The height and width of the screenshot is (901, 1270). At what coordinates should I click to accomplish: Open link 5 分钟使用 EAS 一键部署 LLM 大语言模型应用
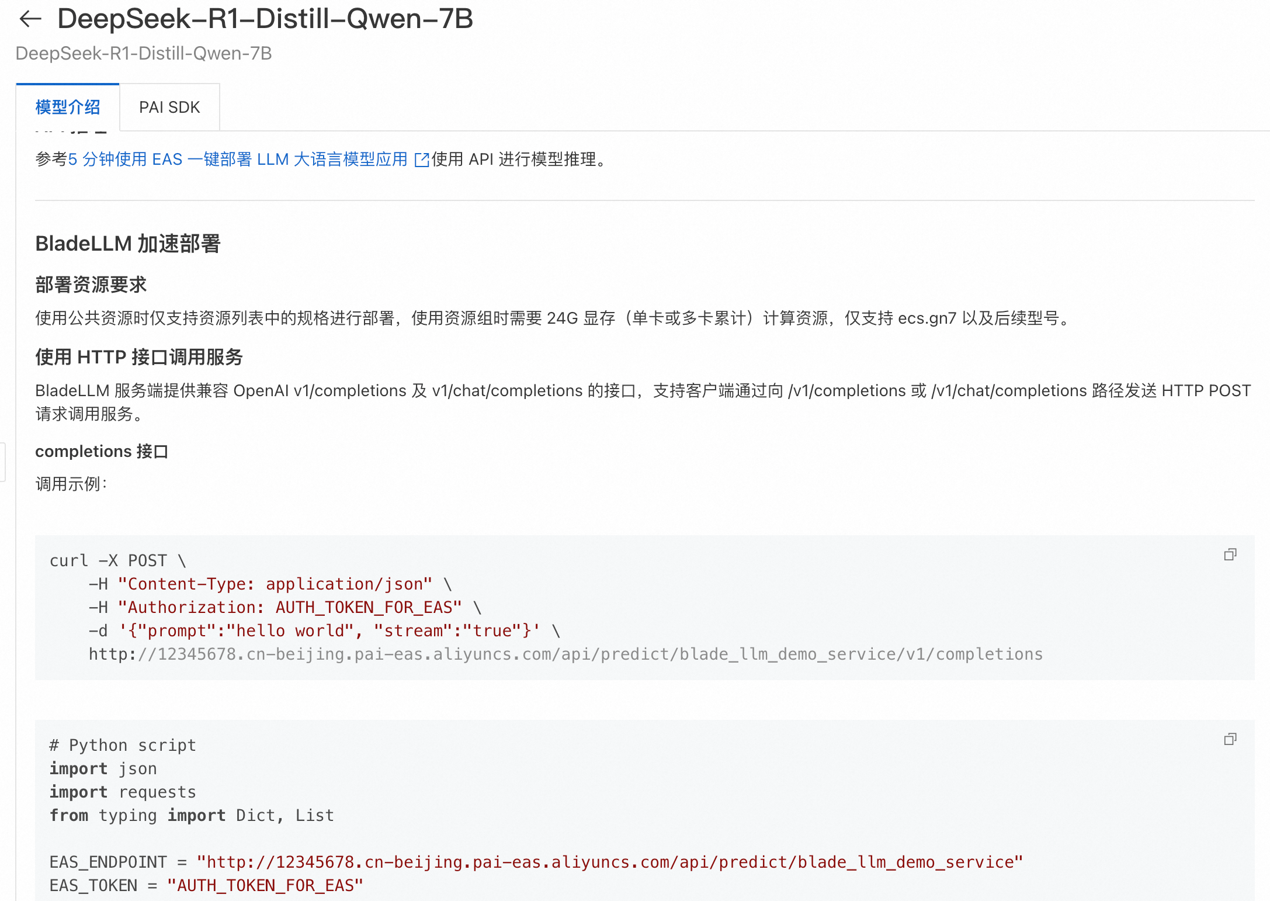click(238, 159)
